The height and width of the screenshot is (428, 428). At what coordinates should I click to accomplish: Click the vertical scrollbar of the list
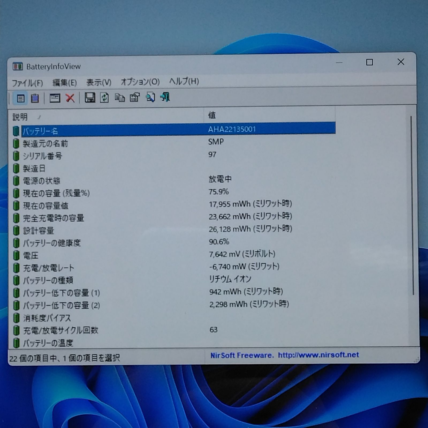tap(412, 205)
